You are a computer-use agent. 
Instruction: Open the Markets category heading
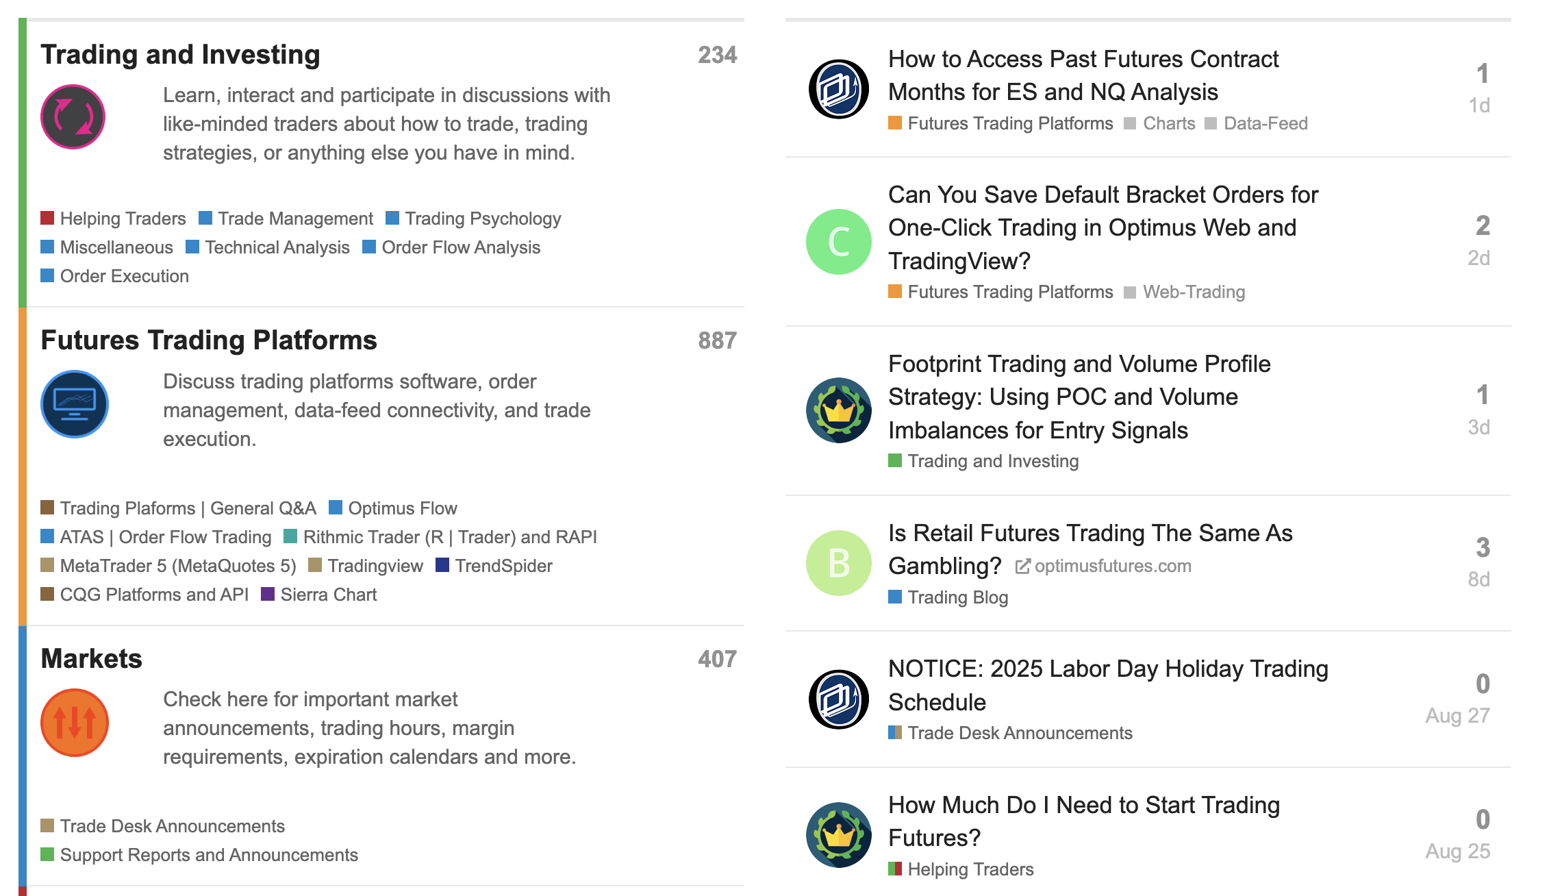point(91,659)
